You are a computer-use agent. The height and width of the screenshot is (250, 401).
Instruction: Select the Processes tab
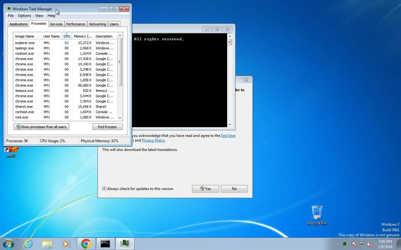coord(39,23)
